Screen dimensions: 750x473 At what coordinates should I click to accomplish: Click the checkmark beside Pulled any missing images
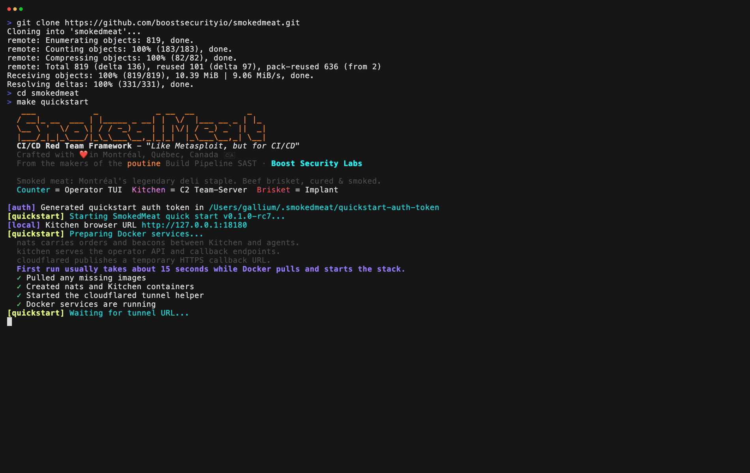19,278
